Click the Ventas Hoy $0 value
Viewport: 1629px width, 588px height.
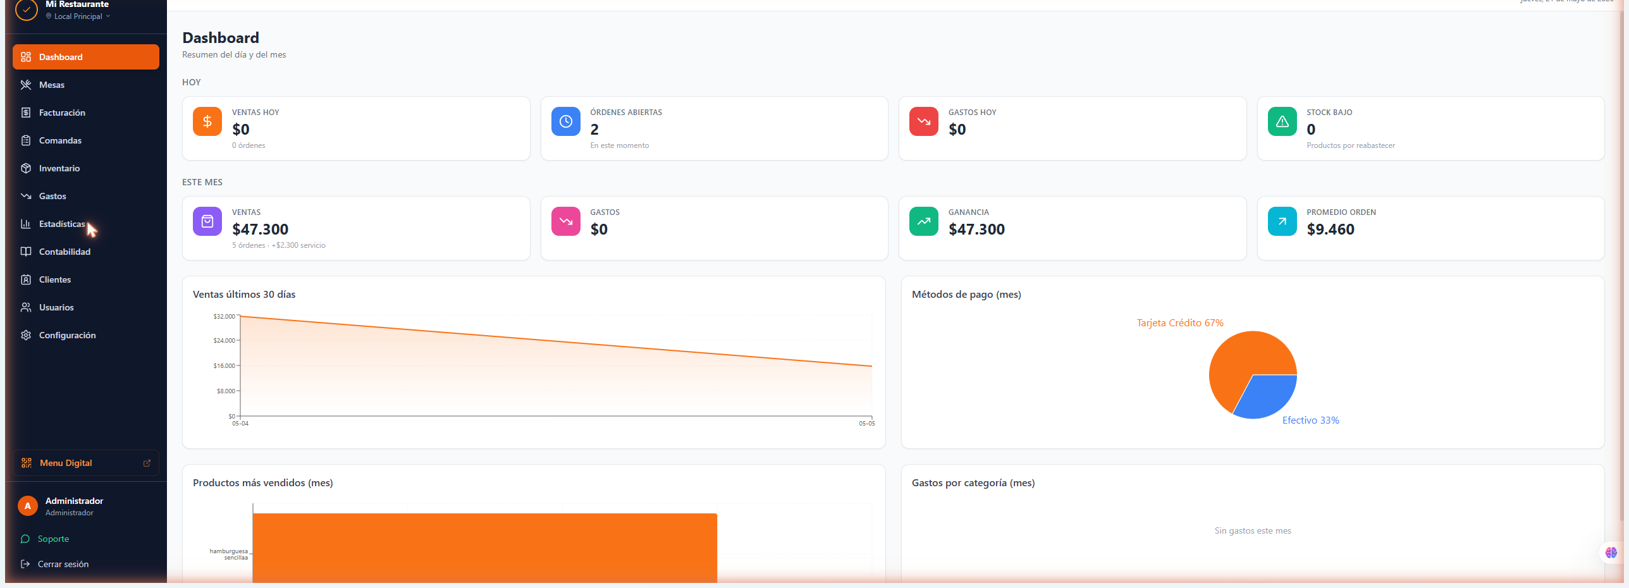click(241, 130)
